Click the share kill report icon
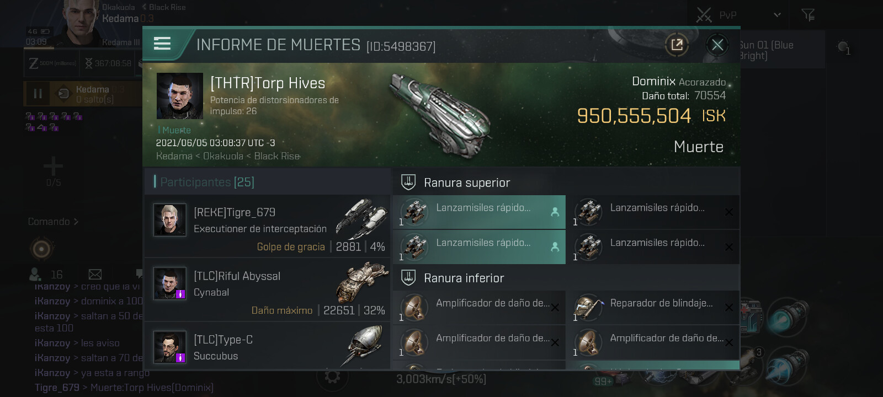Screen dimensions: 883x397 pyautogui.click(x=677, y=45)
